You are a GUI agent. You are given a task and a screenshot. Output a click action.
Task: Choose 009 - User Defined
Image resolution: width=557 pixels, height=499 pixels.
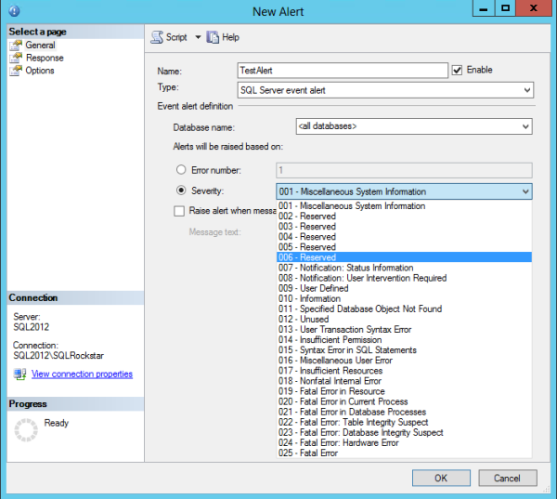tap(404, 288)
